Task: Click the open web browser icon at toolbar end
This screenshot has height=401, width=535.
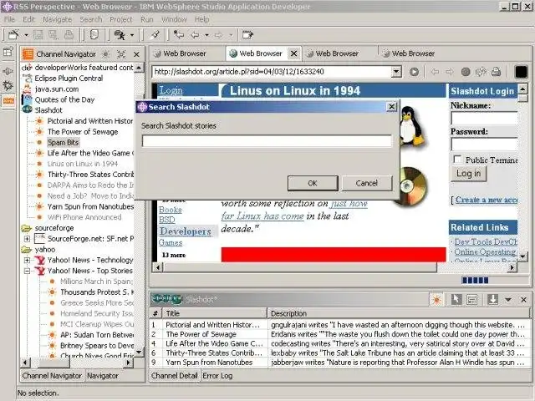Action: [x=247, y=34]
